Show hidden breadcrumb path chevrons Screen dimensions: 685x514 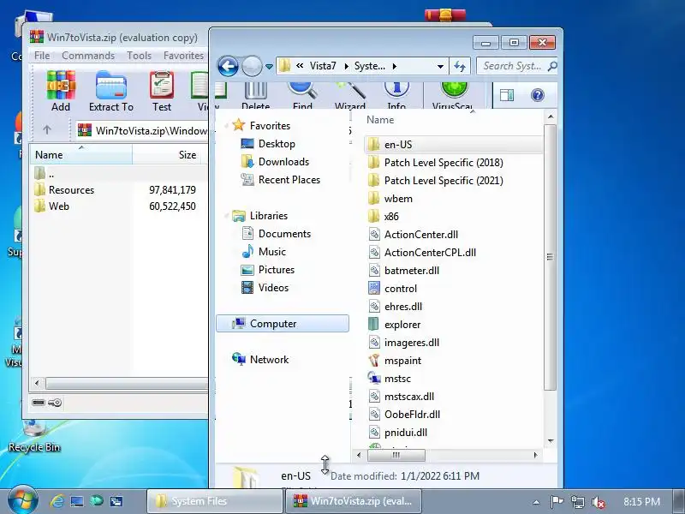coord(300,66)
